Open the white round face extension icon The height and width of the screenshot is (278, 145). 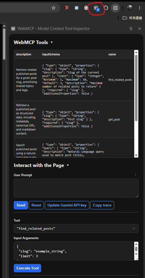pyautogui.click(x=86, y=8)
